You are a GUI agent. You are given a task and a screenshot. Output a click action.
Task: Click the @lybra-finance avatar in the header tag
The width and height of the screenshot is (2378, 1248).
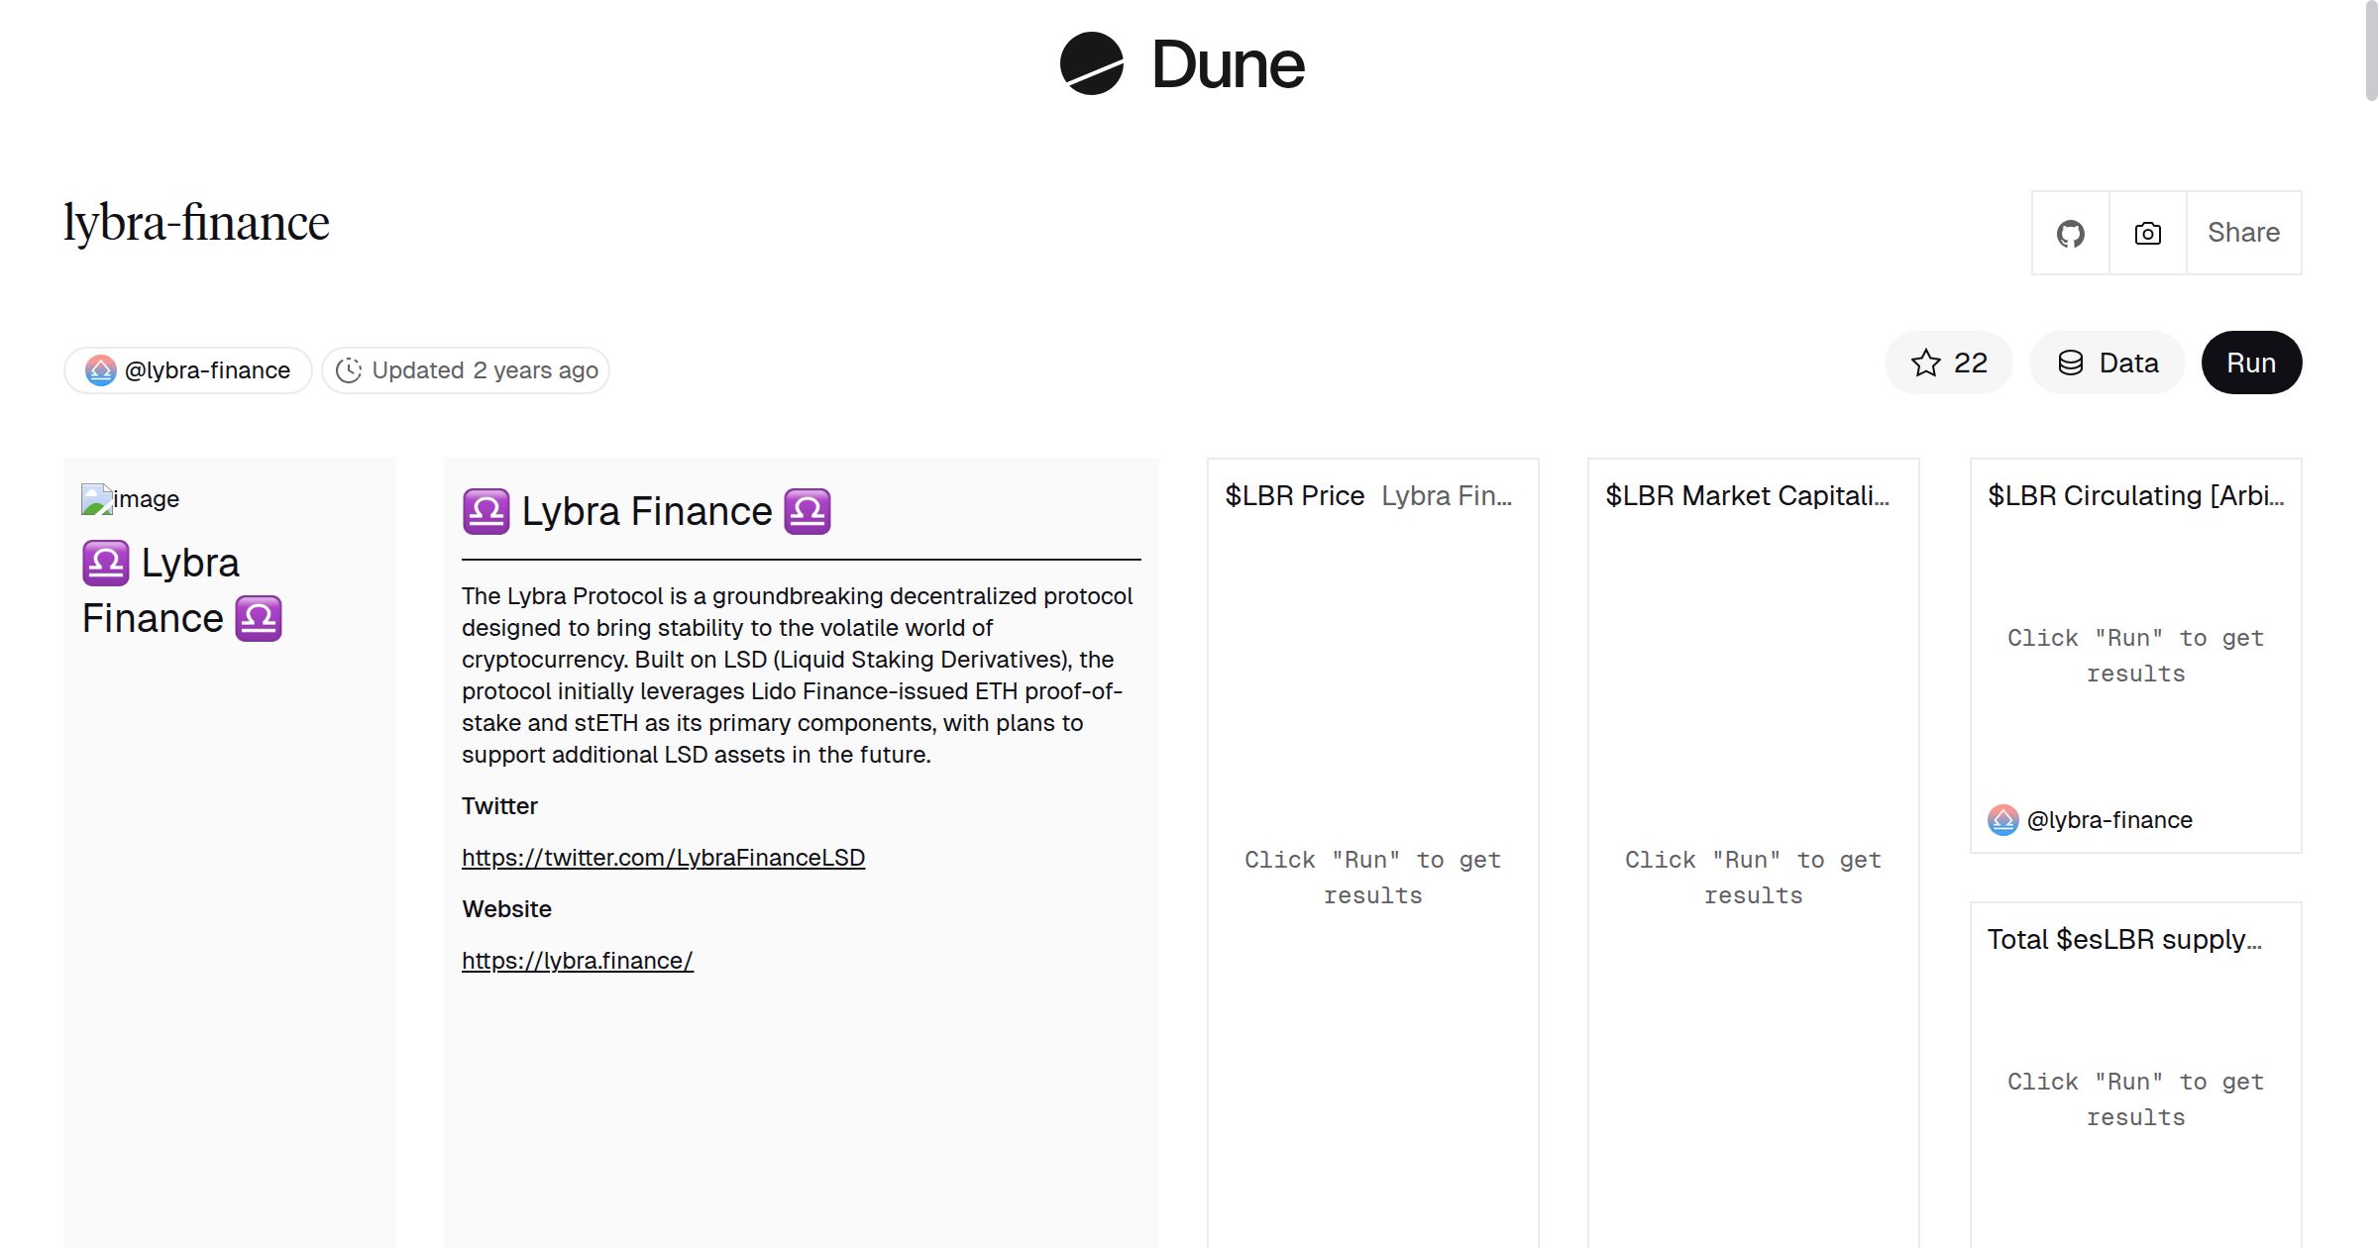click(x=99, y=369)
